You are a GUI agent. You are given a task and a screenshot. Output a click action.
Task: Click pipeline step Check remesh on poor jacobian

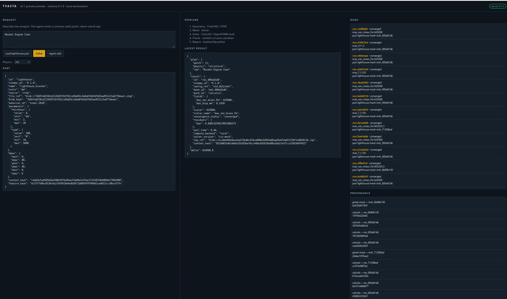click(x=212, y=38)
